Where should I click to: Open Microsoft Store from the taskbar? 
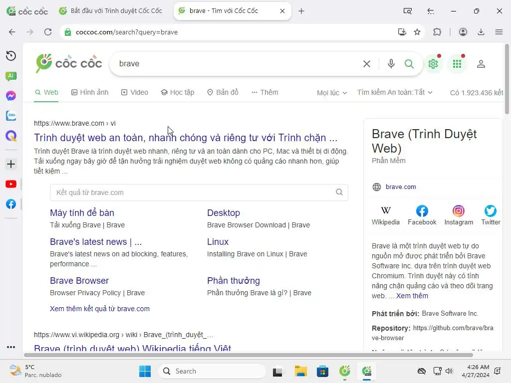point(322,371)
